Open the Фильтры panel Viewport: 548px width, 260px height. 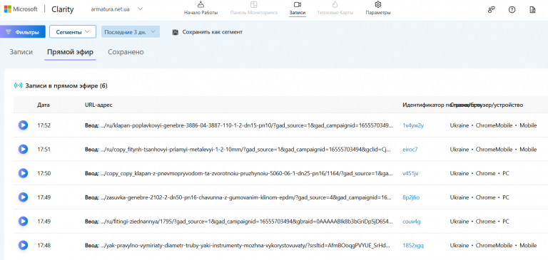point(22,32)
